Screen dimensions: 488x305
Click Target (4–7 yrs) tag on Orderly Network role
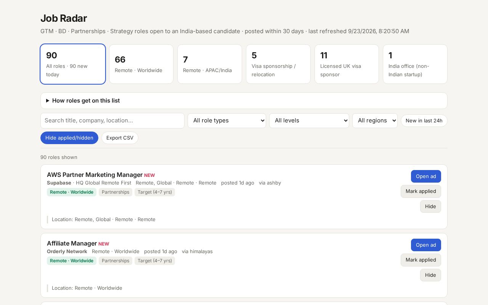coord(155,261)
